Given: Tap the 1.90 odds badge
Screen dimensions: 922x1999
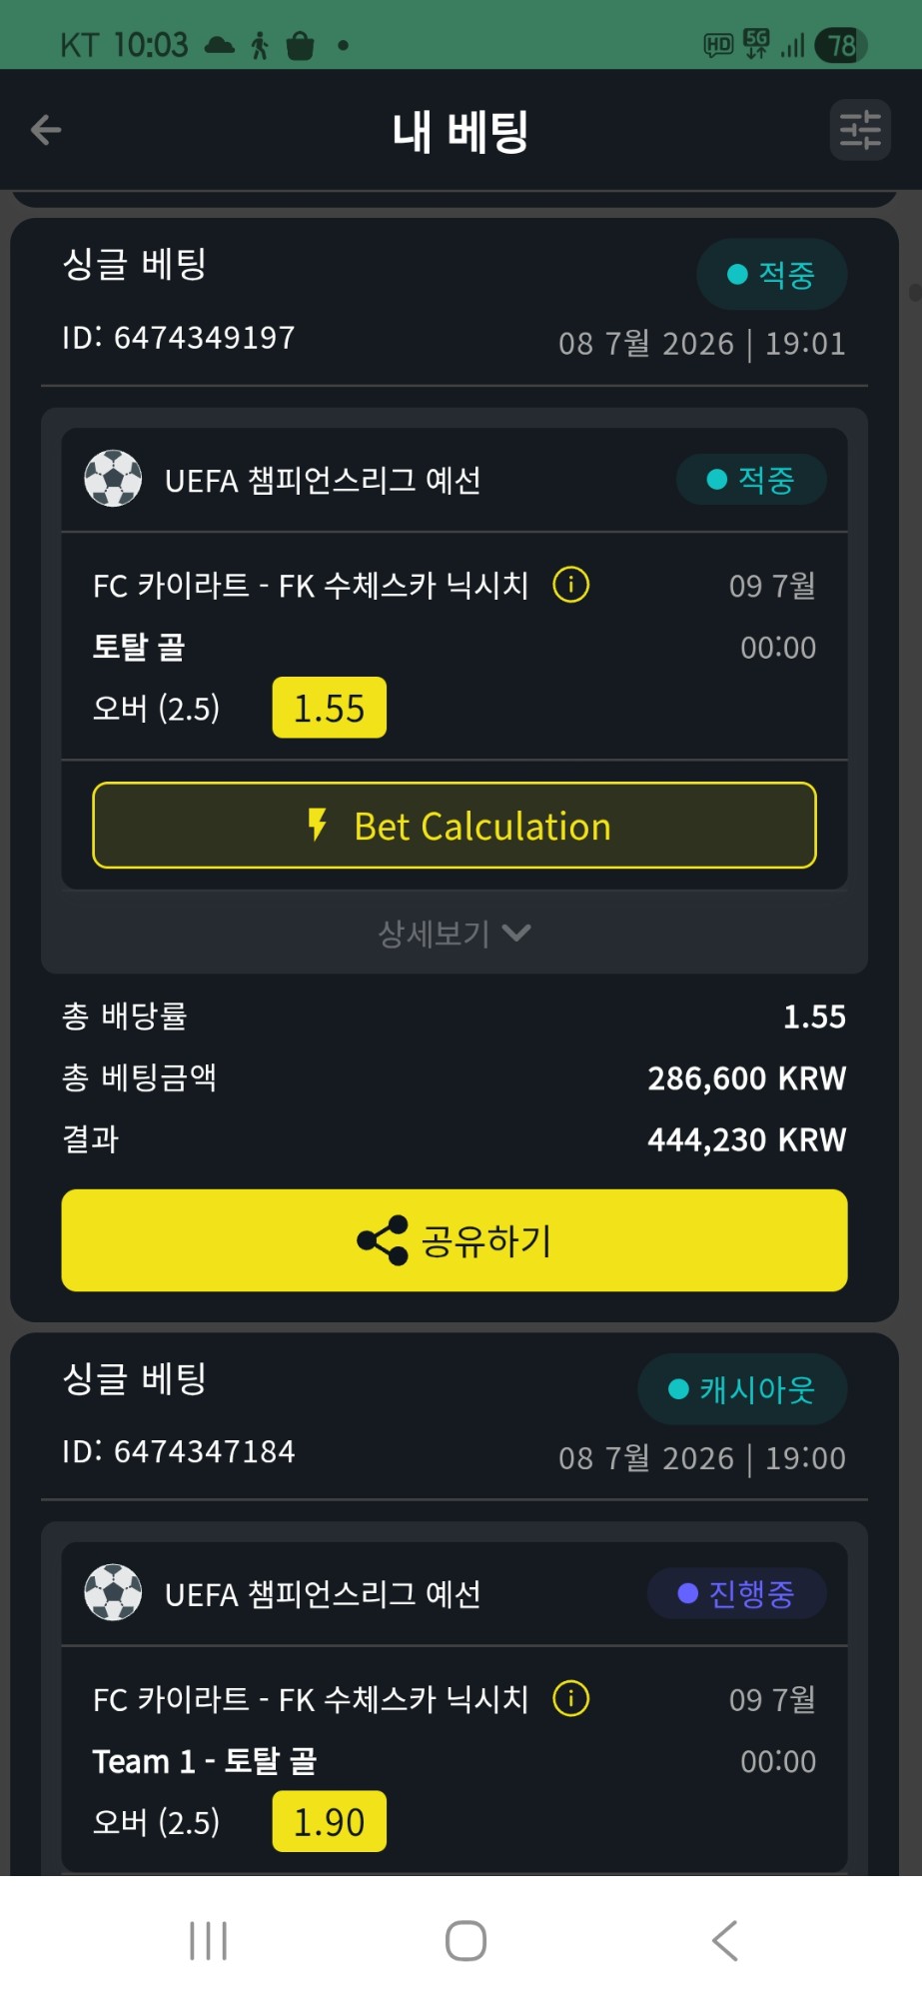Looking at the screenshot, I should coord(330,1821).
